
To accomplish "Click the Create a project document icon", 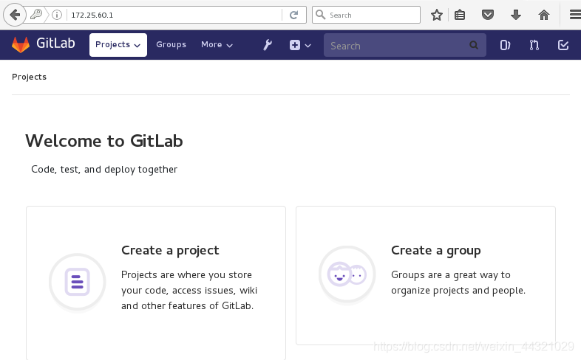I will click(77, 282).
